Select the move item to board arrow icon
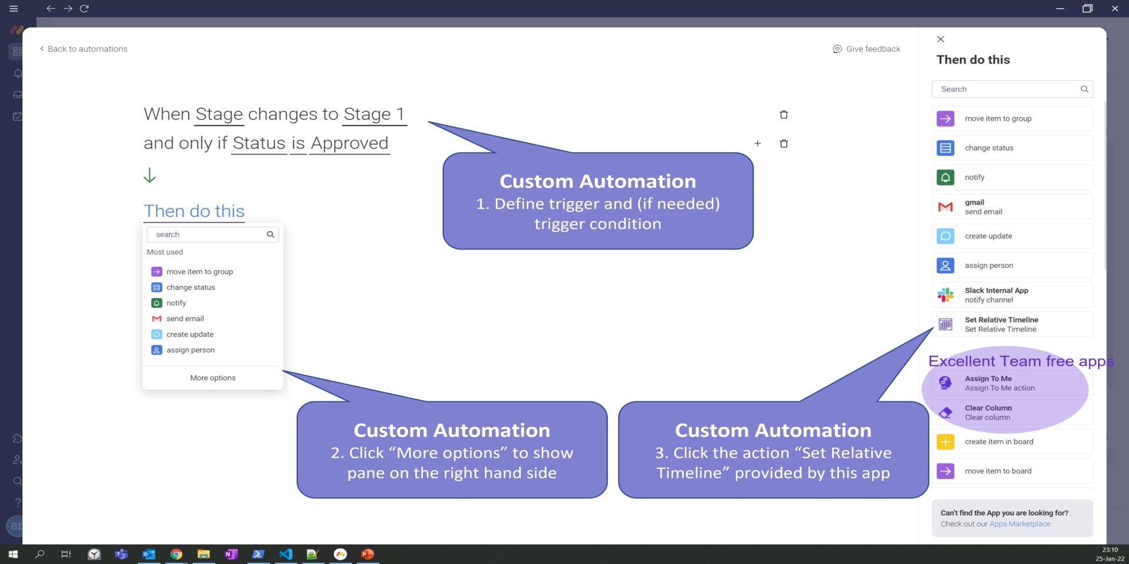Image resolution: width=1129 pixels, height=564 pixels. point(945,471)
